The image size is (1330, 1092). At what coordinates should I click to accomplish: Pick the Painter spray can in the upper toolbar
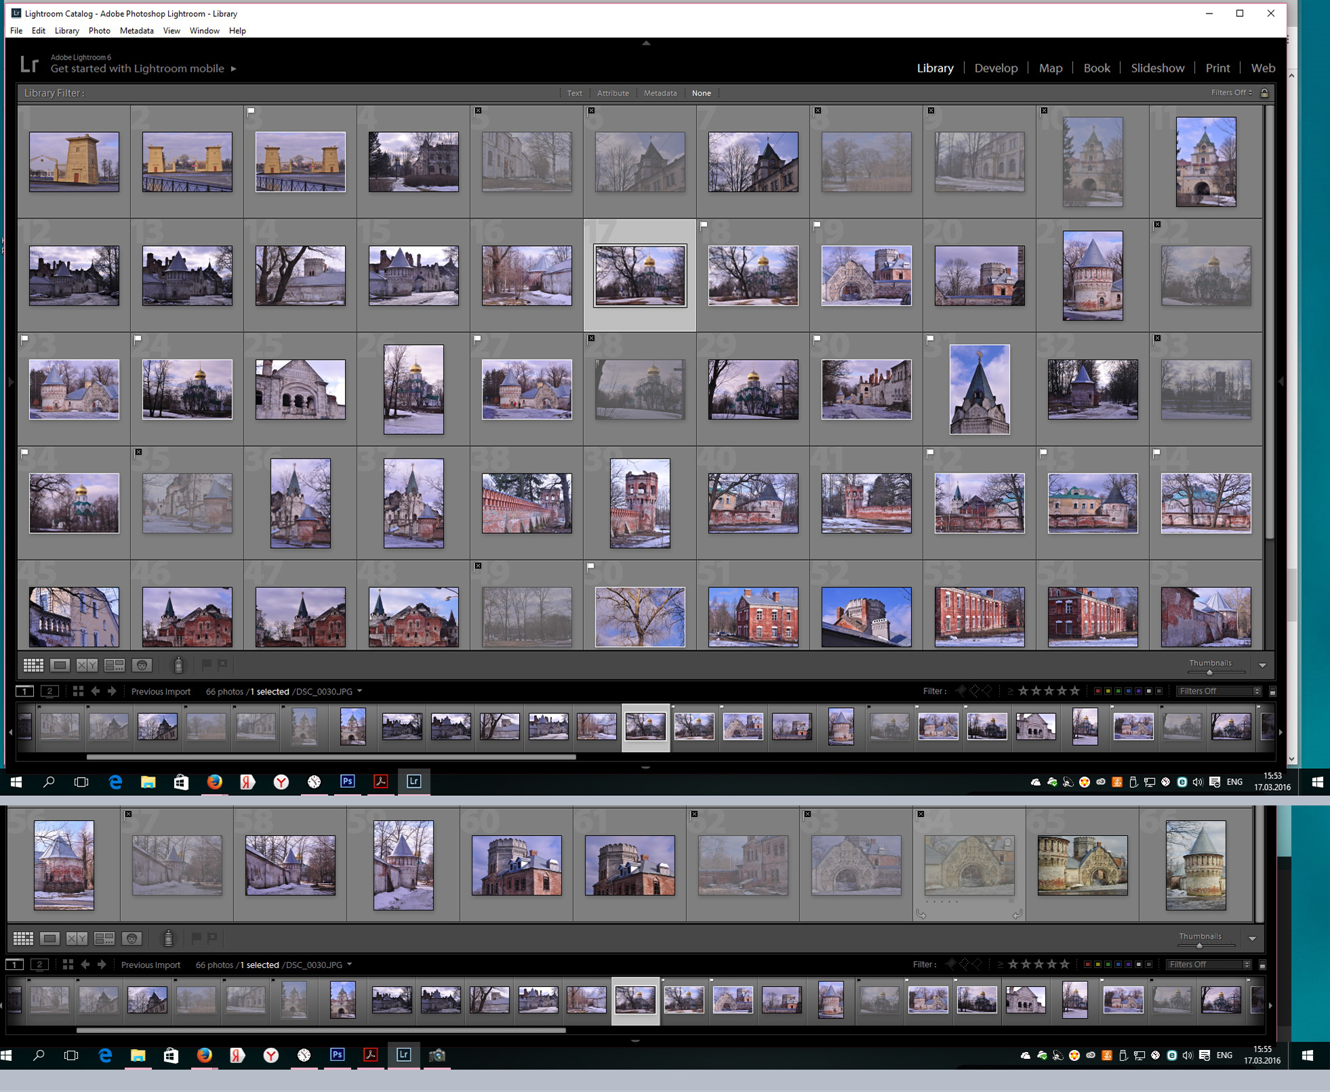tap(178, 665)
